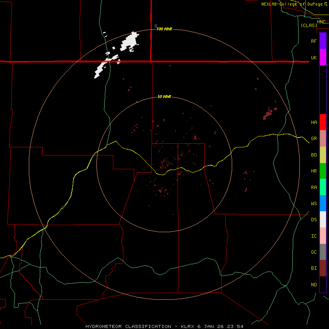Click the UK magenta legend swatch
This screenshot has height=329, width=329.
[x=323, y=57]
